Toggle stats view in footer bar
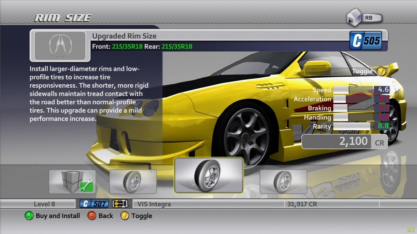The height and width of the screenshot is (234, 417). click(x=141, y=216)
